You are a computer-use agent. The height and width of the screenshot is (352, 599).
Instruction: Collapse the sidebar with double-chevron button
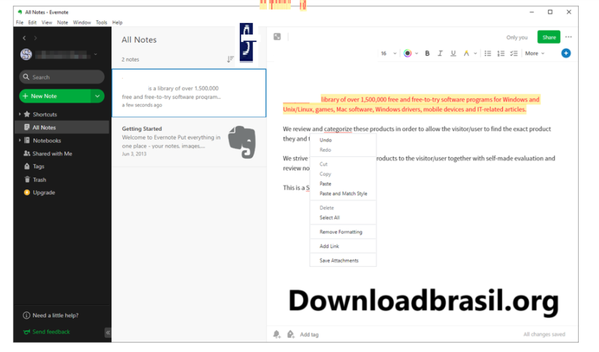point(108,332)
